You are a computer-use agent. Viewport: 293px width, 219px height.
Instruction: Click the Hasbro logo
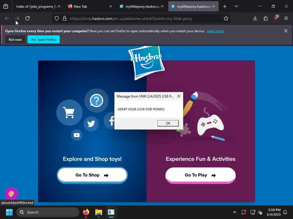point(146,62)
